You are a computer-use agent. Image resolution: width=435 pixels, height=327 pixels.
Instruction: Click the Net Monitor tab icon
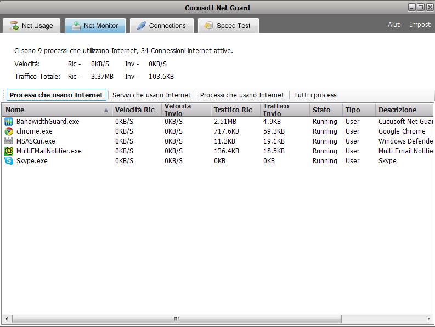point(76,26)
